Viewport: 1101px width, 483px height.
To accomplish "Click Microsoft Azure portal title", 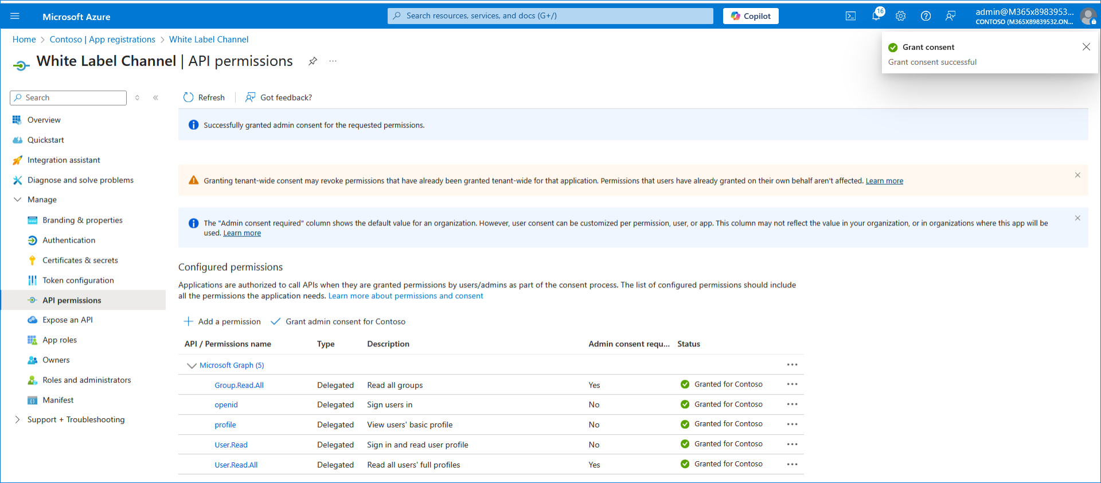I will (76, 17).
